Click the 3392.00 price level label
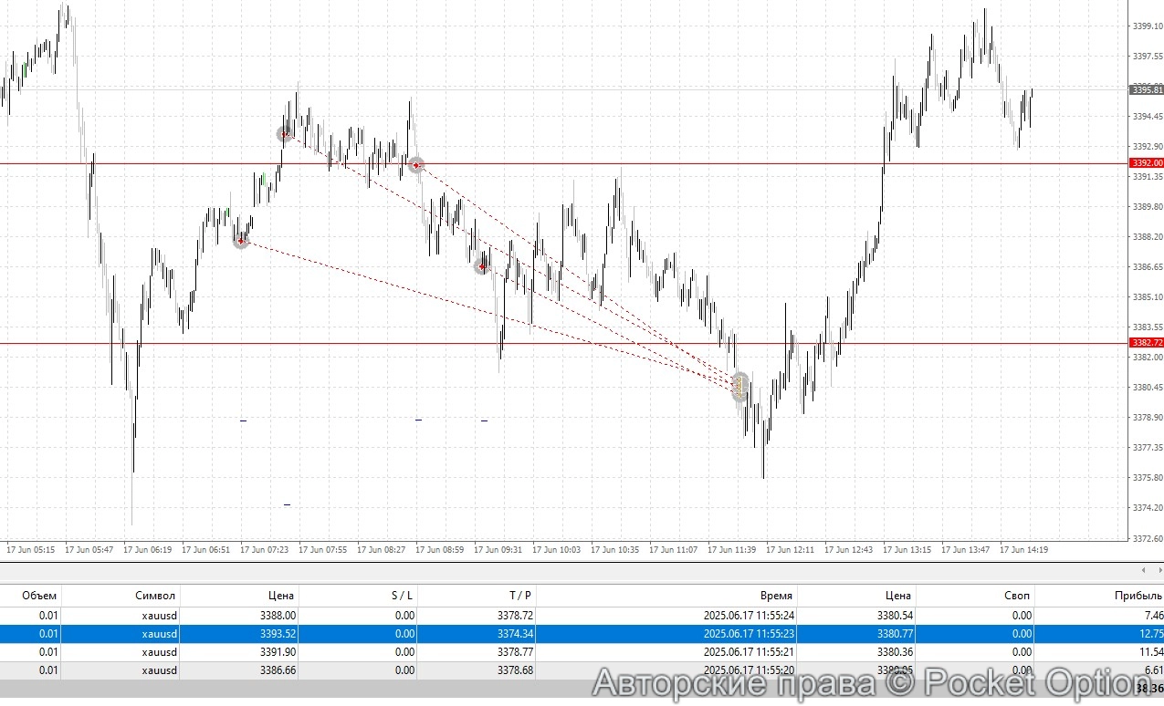1164x706 pixels. click(x=1146, y=161)
